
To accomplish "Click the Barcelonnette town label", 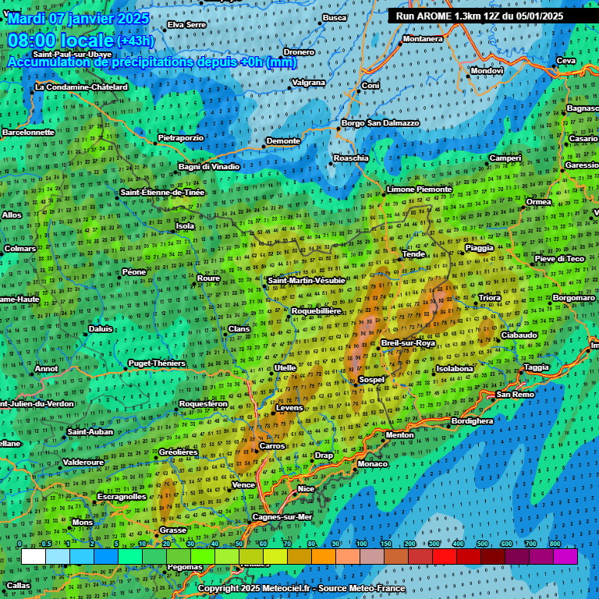I will pos(28,133).
